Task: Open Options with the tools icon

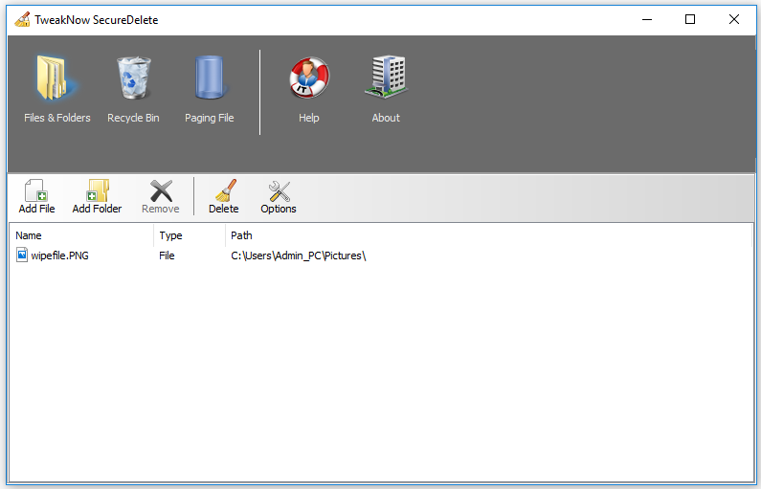Action: pyautogui.click(x=279, y=197)
